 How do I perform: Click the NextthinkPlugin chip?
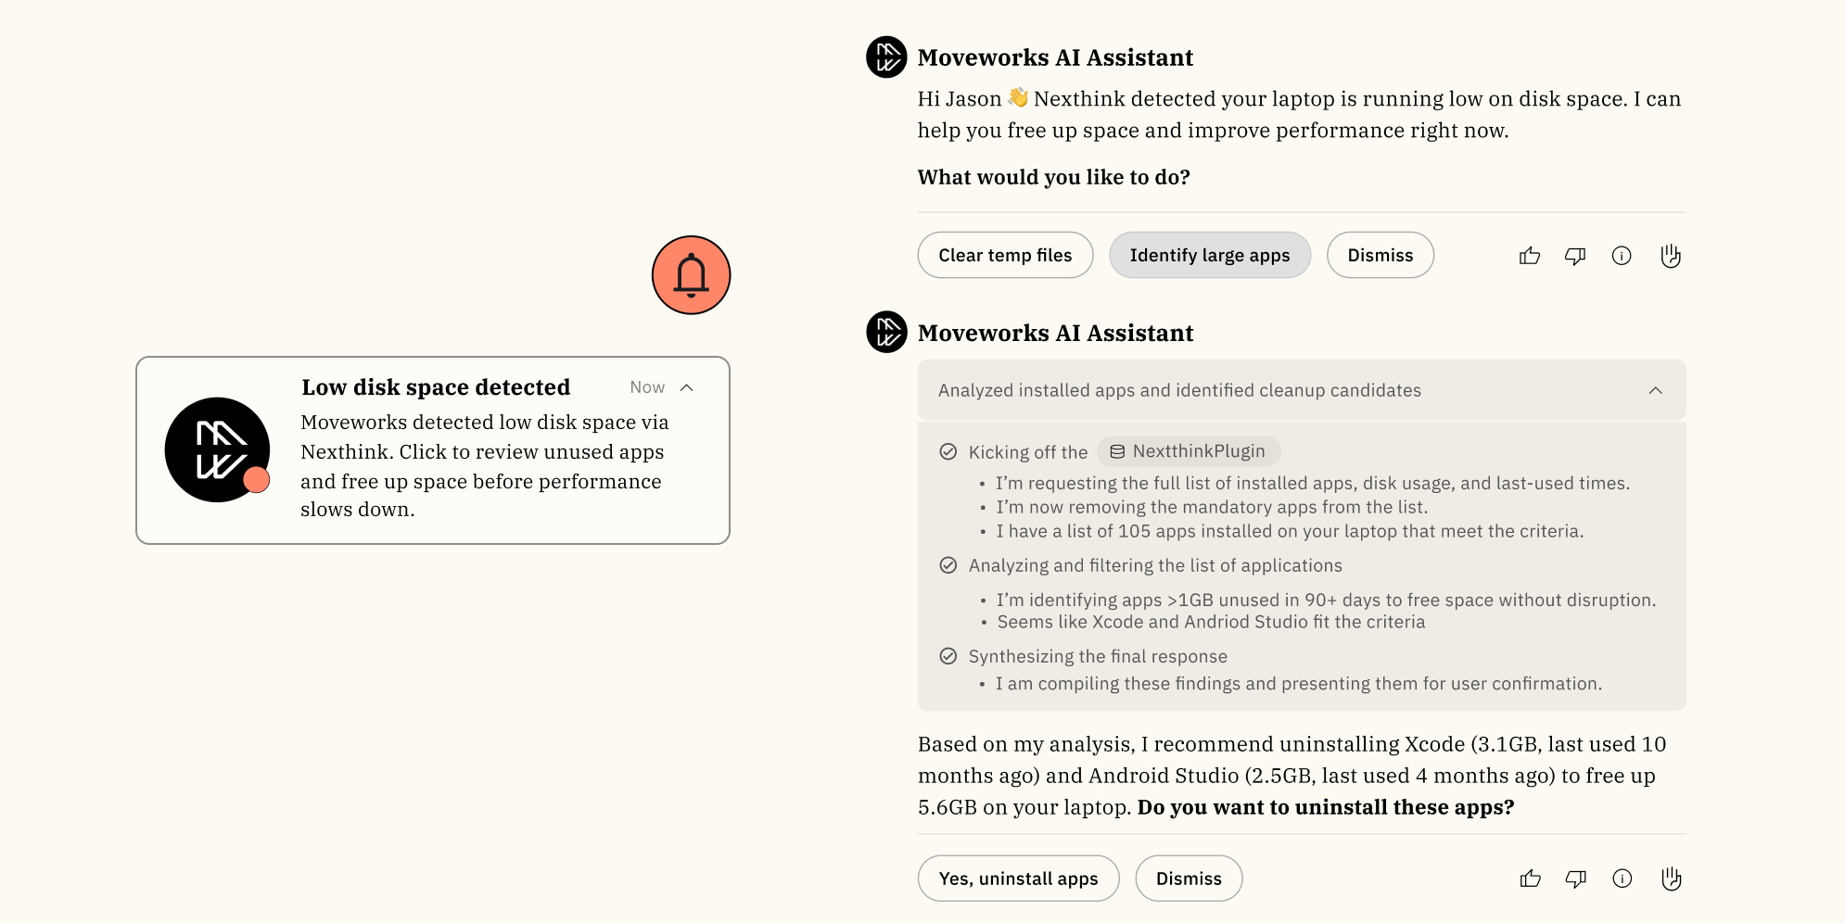point(1189,451)
